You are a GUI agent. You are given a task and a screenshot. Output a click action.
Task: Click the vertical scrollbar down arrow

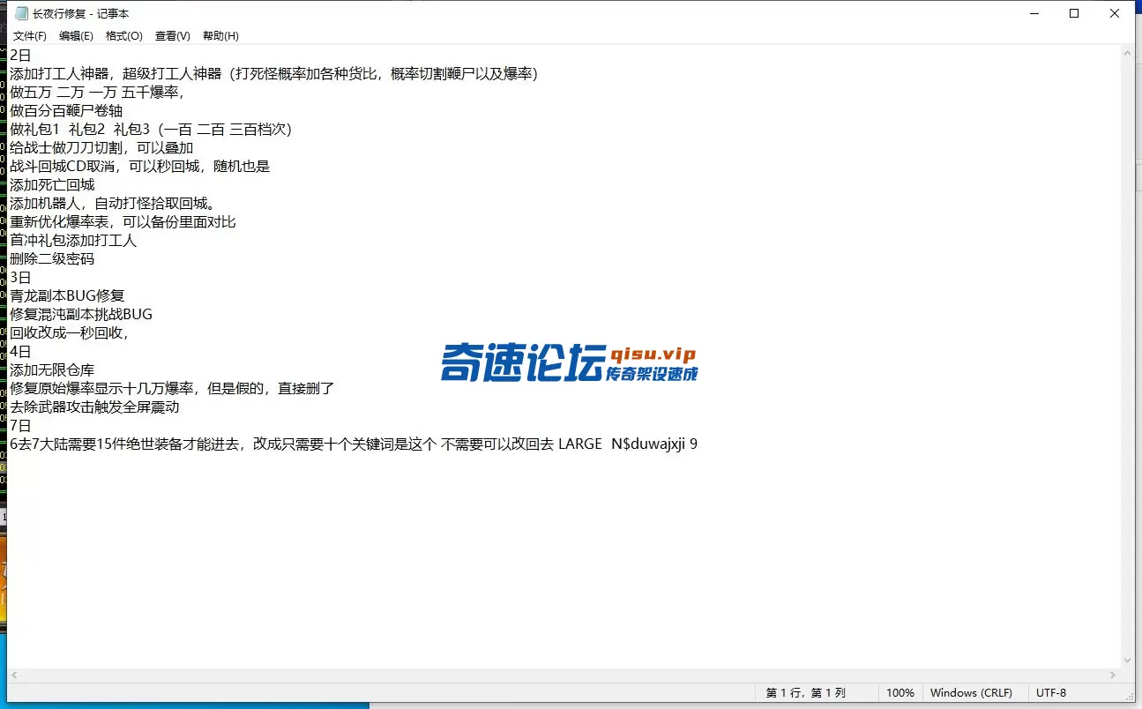click(x=1127, y=660)
